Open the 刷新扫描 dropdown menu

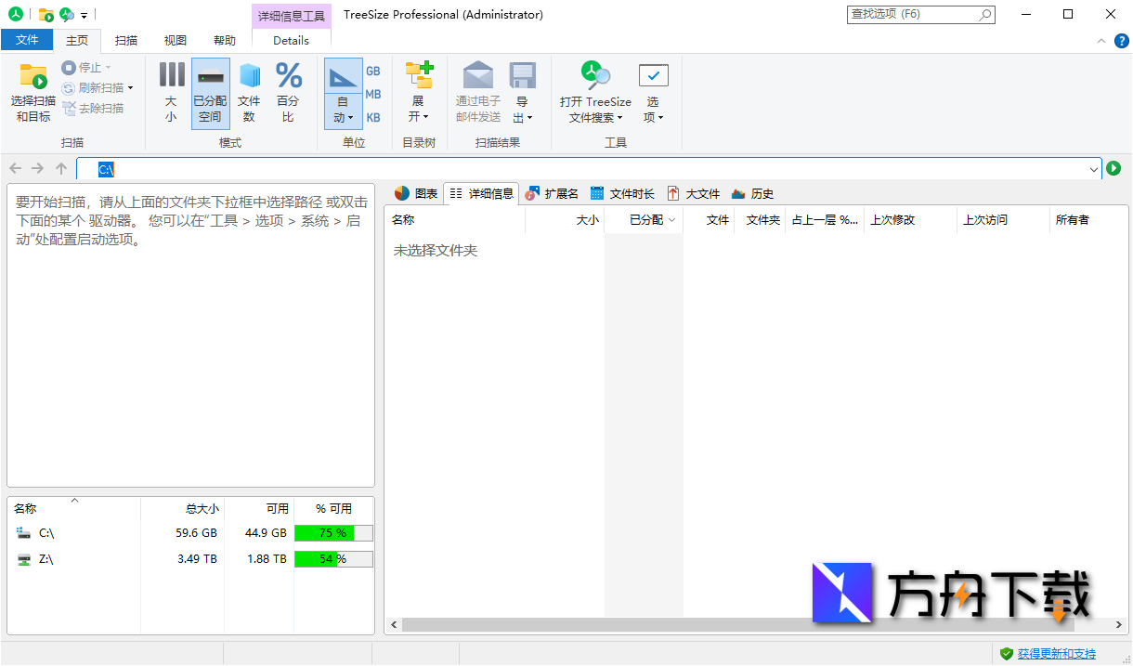(131, 88)
